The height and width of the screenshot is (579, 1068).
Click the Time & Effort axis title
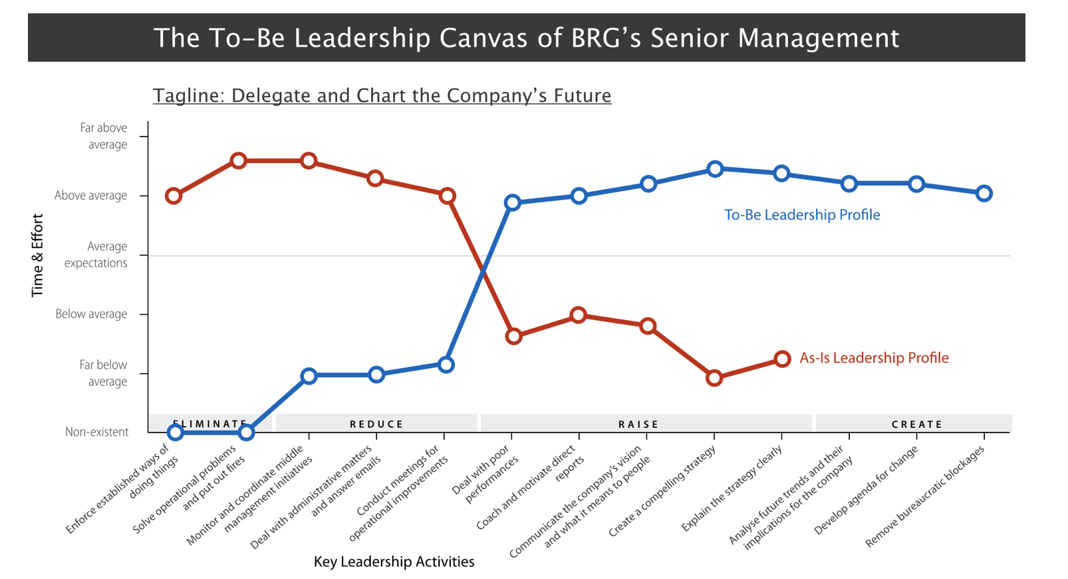(37, 255)
